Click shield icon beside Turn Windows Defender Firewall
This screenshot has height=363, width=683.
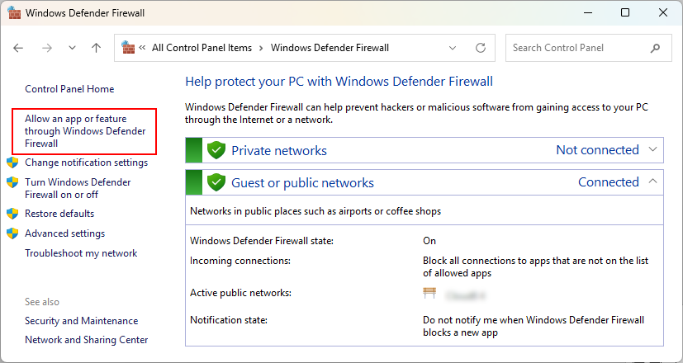pos(12,182)
